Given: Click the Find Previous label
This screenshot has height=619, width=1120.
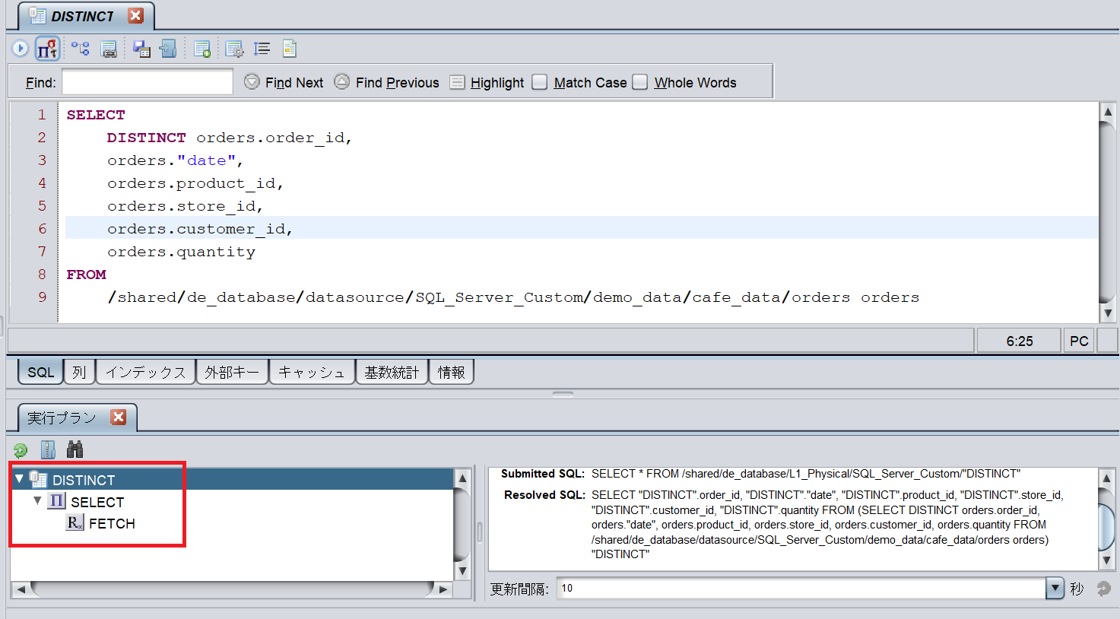Looking at the screenshot, I should pos(397,82).
